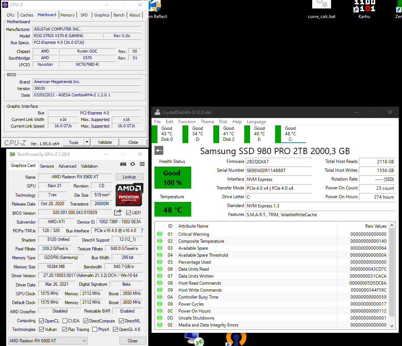Toggle Ray Tracing checkbox
The image size is (402, 346).
(65, 329)
